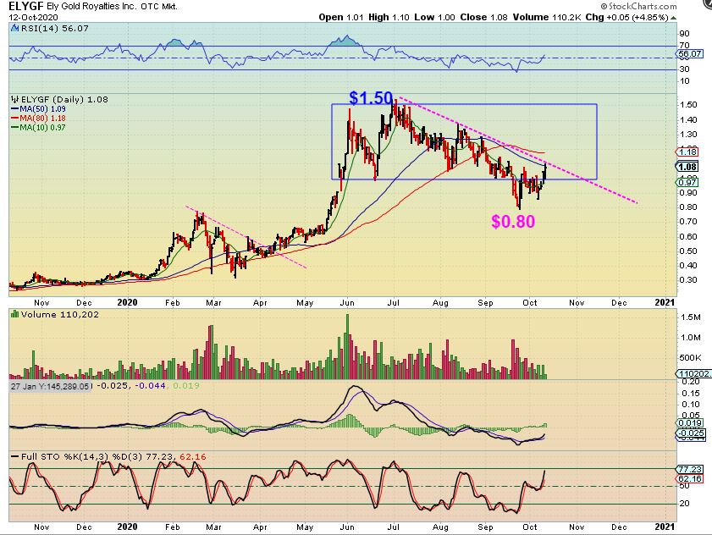712x535 pixels.
Task: Click the 56.07 RSI axis value tag
Action: click(689, 53)
